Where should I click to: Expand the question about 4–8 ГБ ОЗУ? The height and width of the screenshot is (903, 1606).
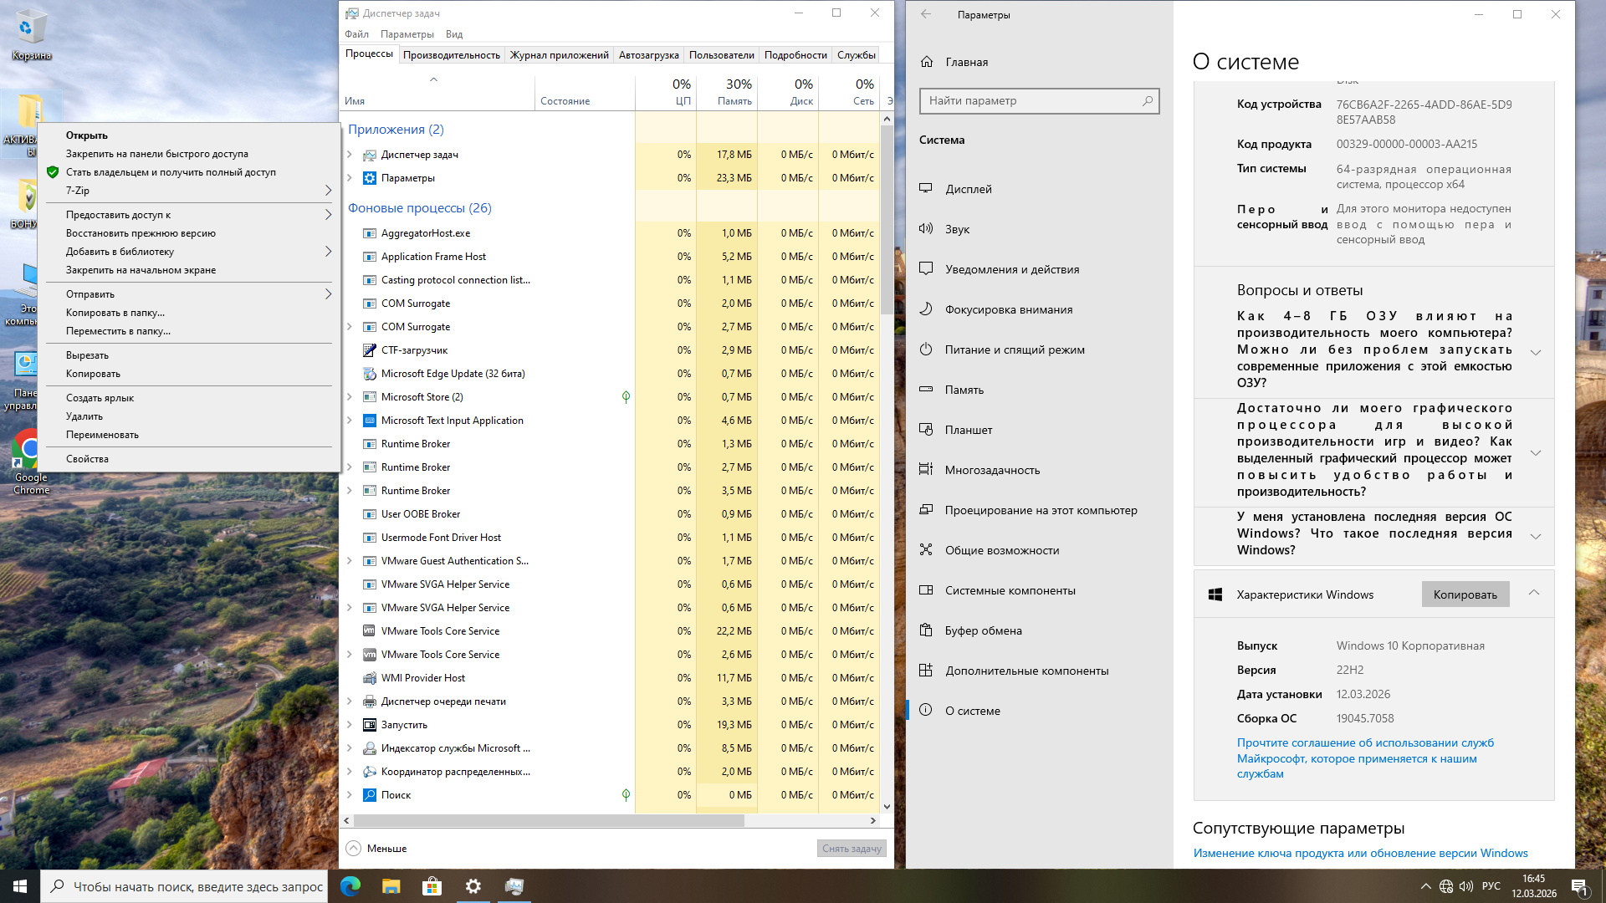pos(1536,352)
